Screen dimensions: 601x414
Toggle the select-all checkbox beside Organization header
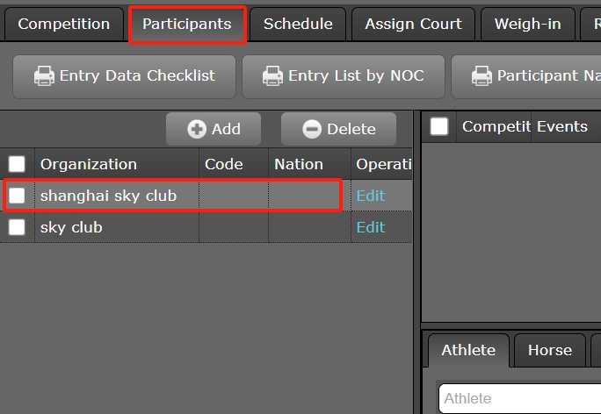click(17, 164)
